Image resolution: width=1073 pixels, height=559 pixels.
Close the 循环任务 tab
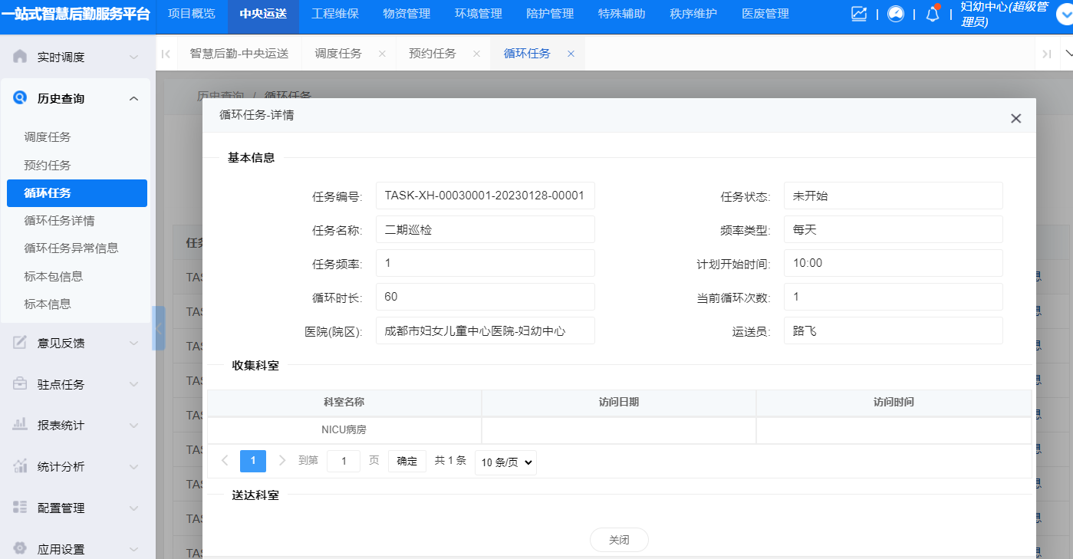pos(571,54)
